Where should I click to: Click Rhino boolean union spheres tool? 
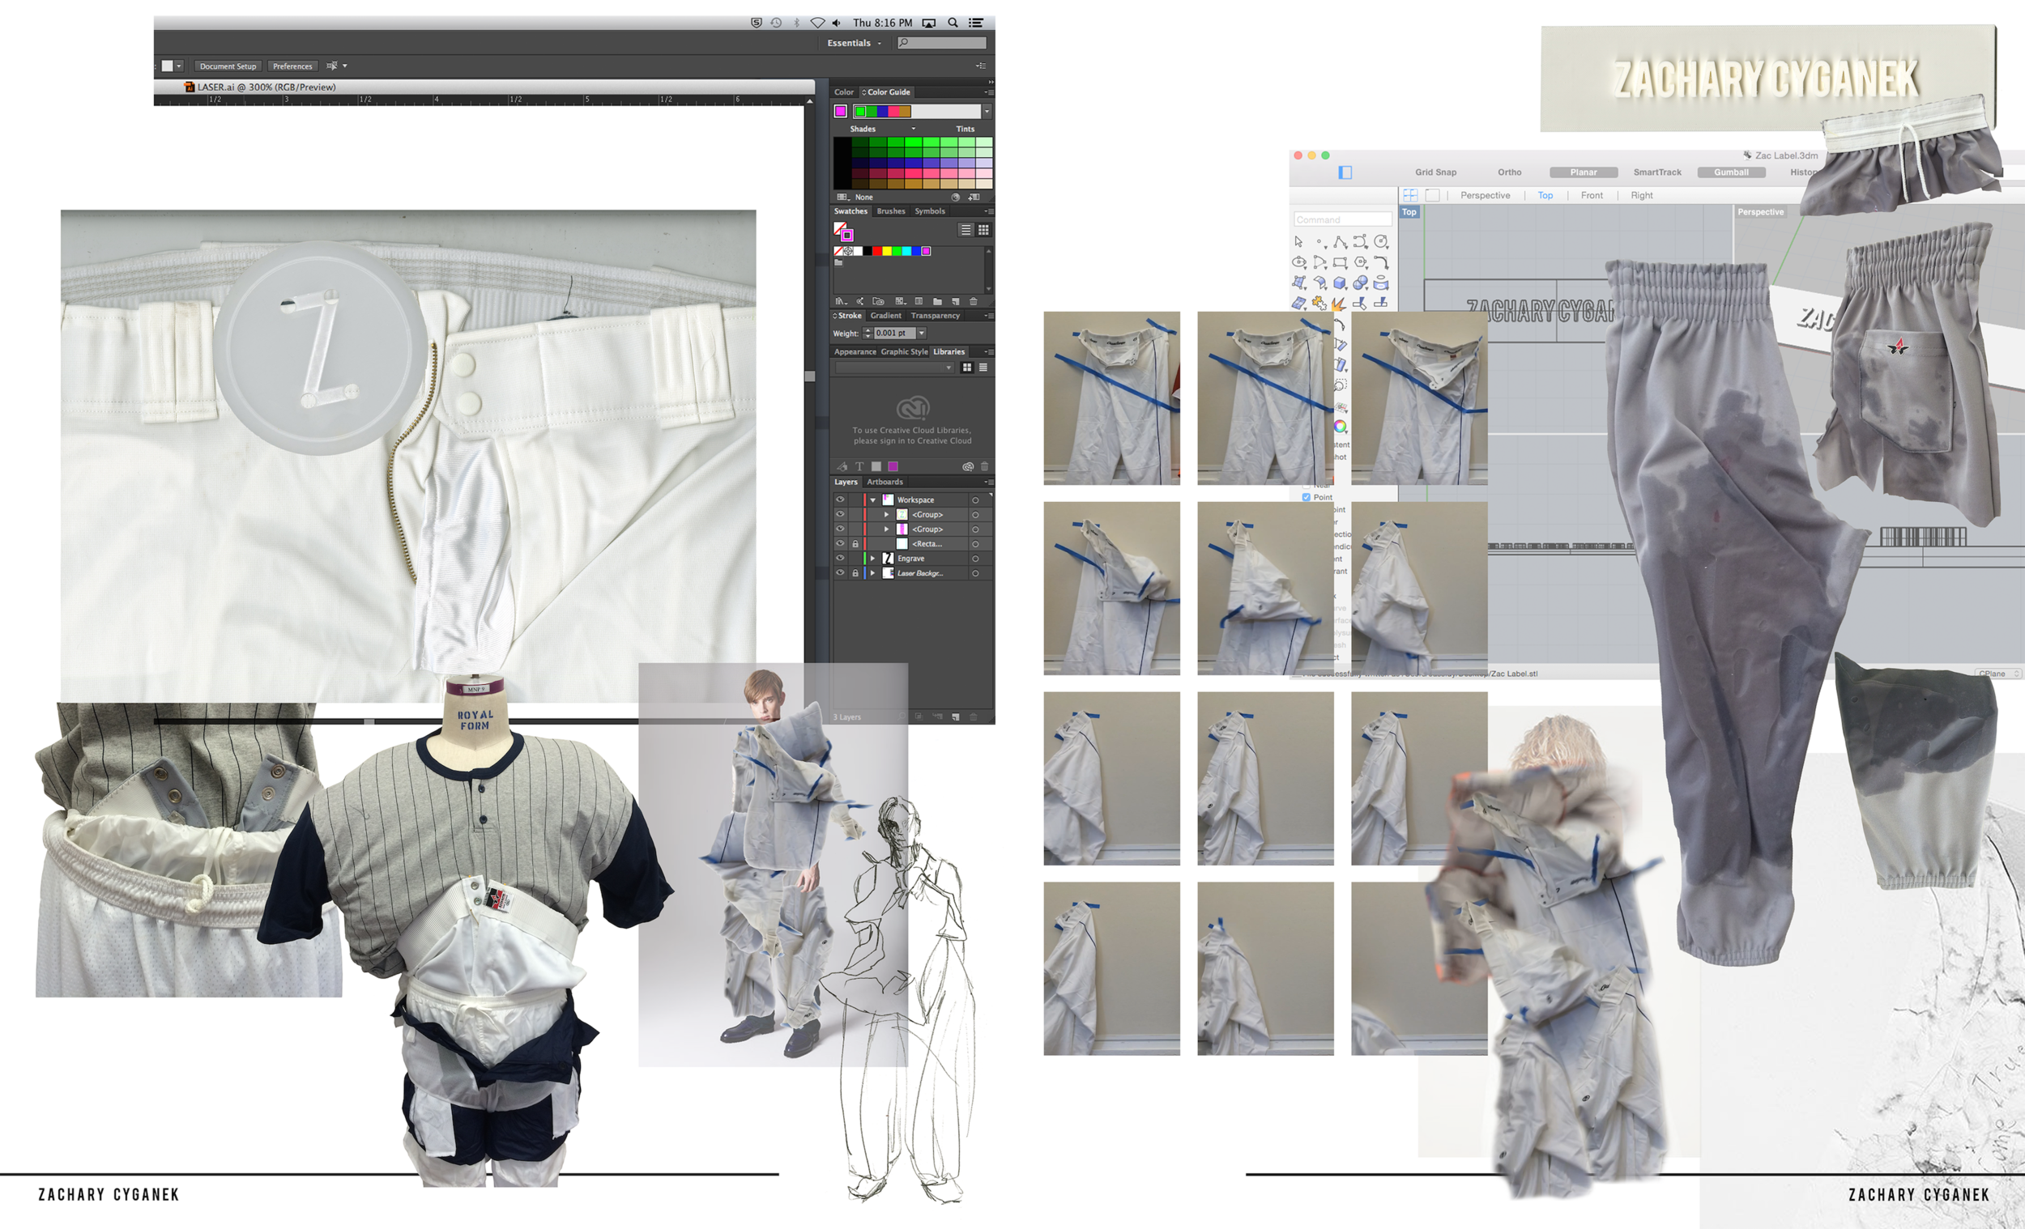(1361, 283)
